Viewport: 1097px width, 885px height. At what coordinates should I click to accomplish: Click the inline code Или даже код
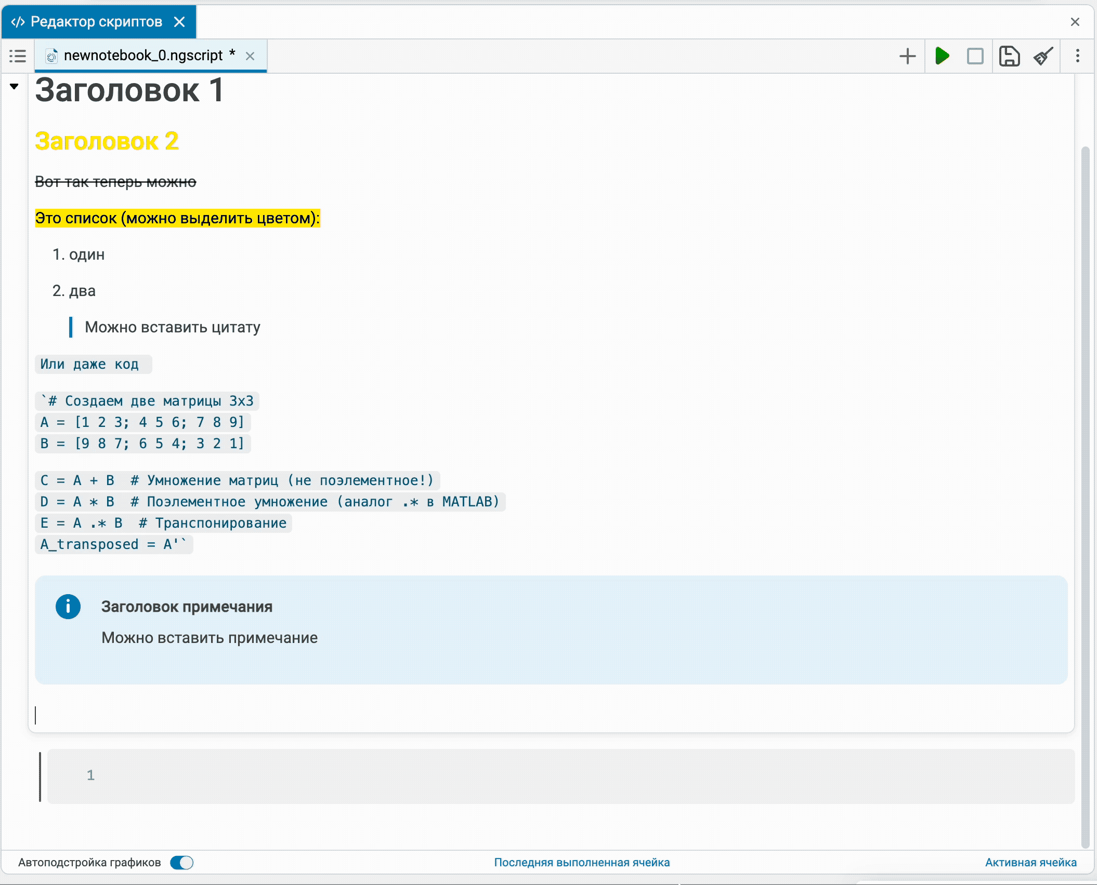[x=93, y=364]
